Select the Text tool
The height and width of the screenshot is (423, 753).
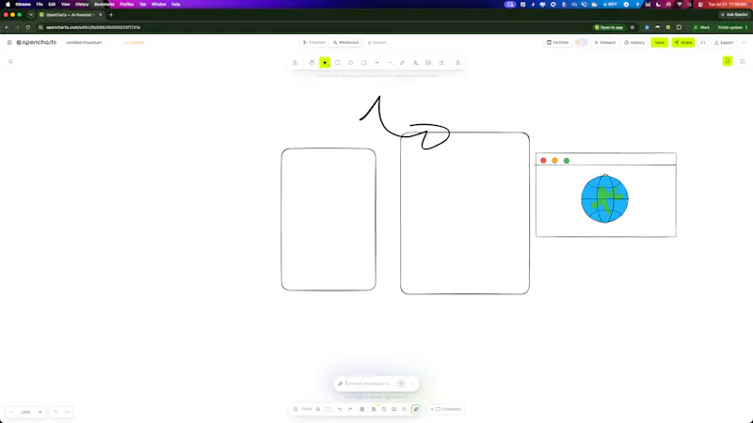tap(415, 63)
